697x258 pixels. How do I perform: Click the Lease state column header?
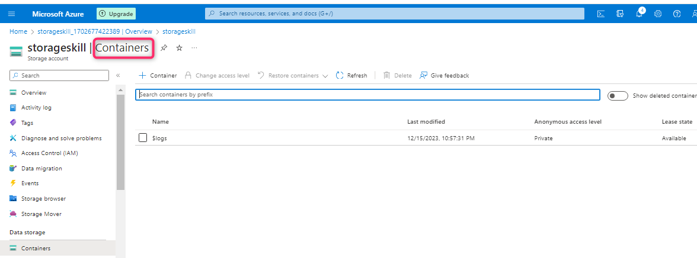coord(677,122)
